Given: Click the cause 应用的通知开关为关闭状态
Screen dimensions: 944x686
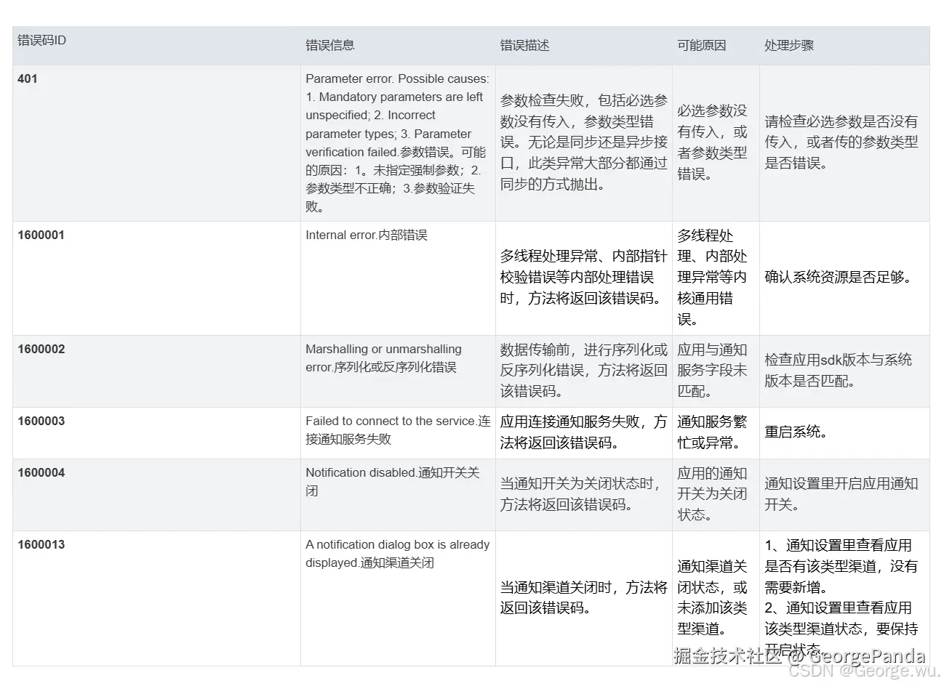Looking at the screenshot, I should 716,495.
